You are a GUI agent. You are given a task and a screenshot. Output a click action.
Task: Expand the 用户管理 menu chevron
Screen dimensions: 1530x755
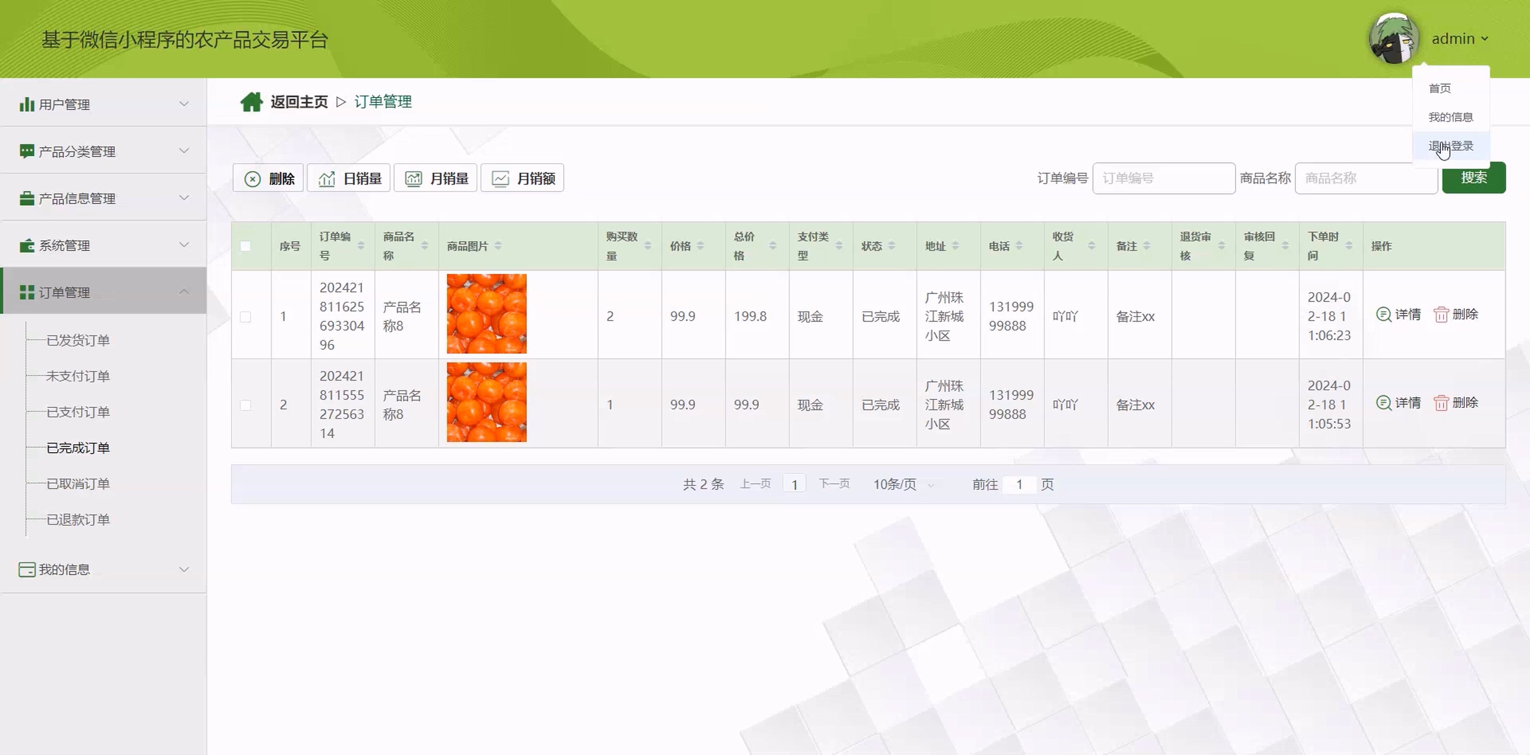(184, 104)
